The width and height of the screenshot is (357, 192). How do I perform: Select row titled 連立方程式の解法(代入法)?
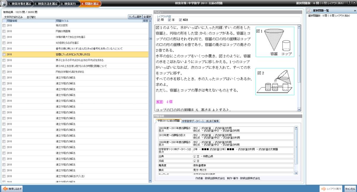pyautogui.click(x=75, y=176)
